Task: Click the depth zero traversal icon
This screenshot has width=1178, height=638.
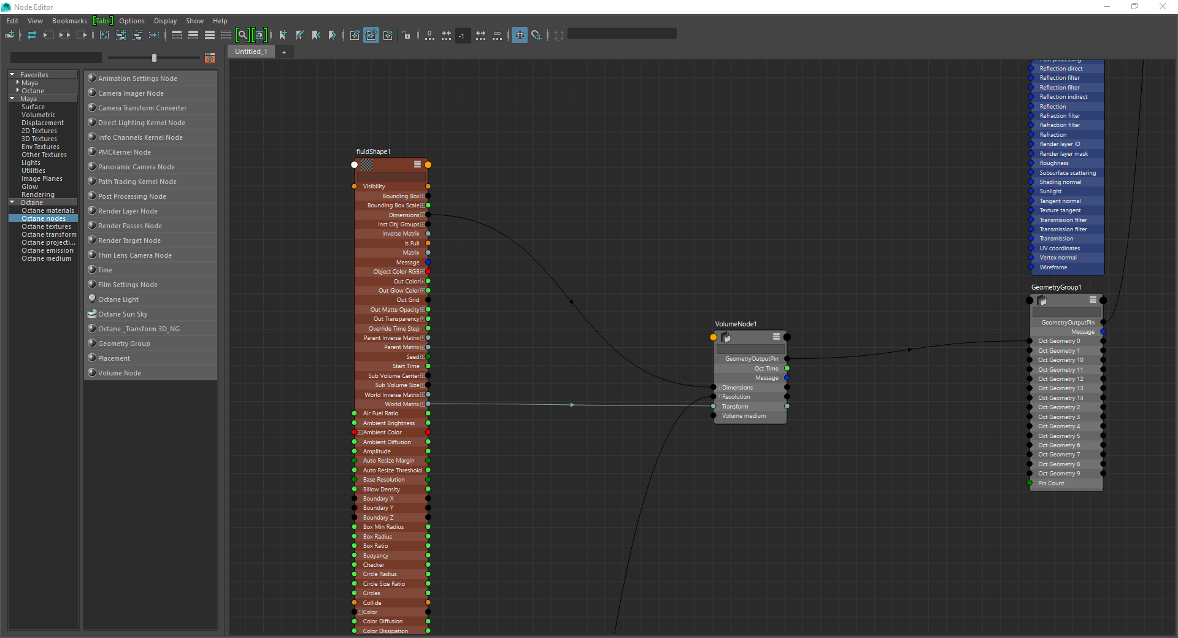Action: 429,35
